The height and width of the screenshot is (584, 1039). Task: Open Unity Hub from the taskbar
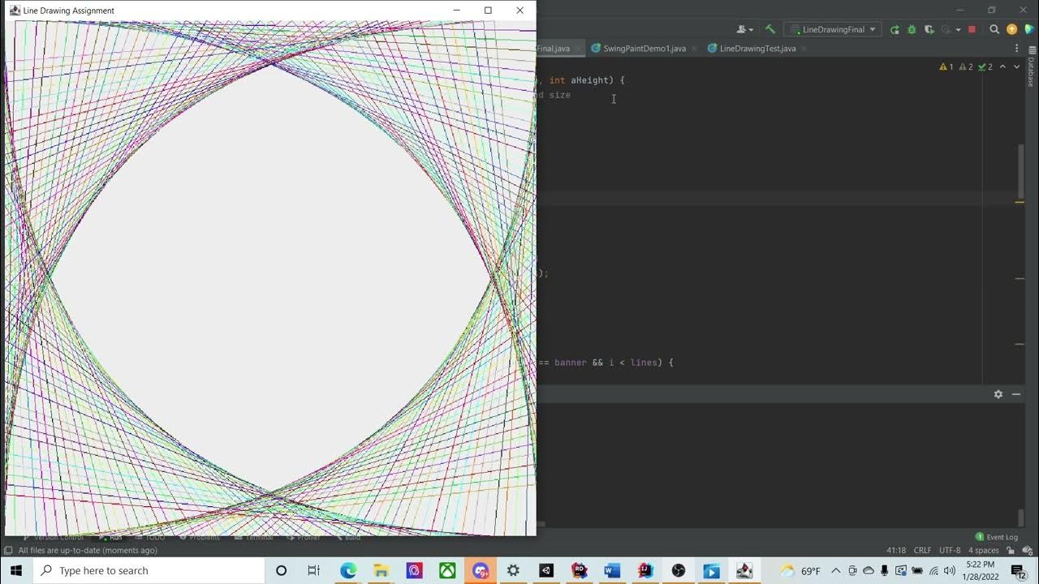point(546,570)
